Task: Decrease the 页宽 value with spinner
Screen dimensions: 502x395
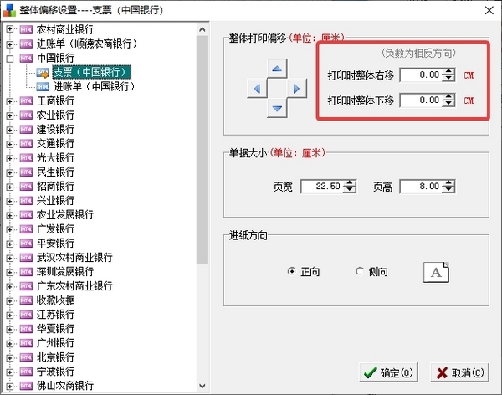Action: pyautogui.click(x=350, y=189)
